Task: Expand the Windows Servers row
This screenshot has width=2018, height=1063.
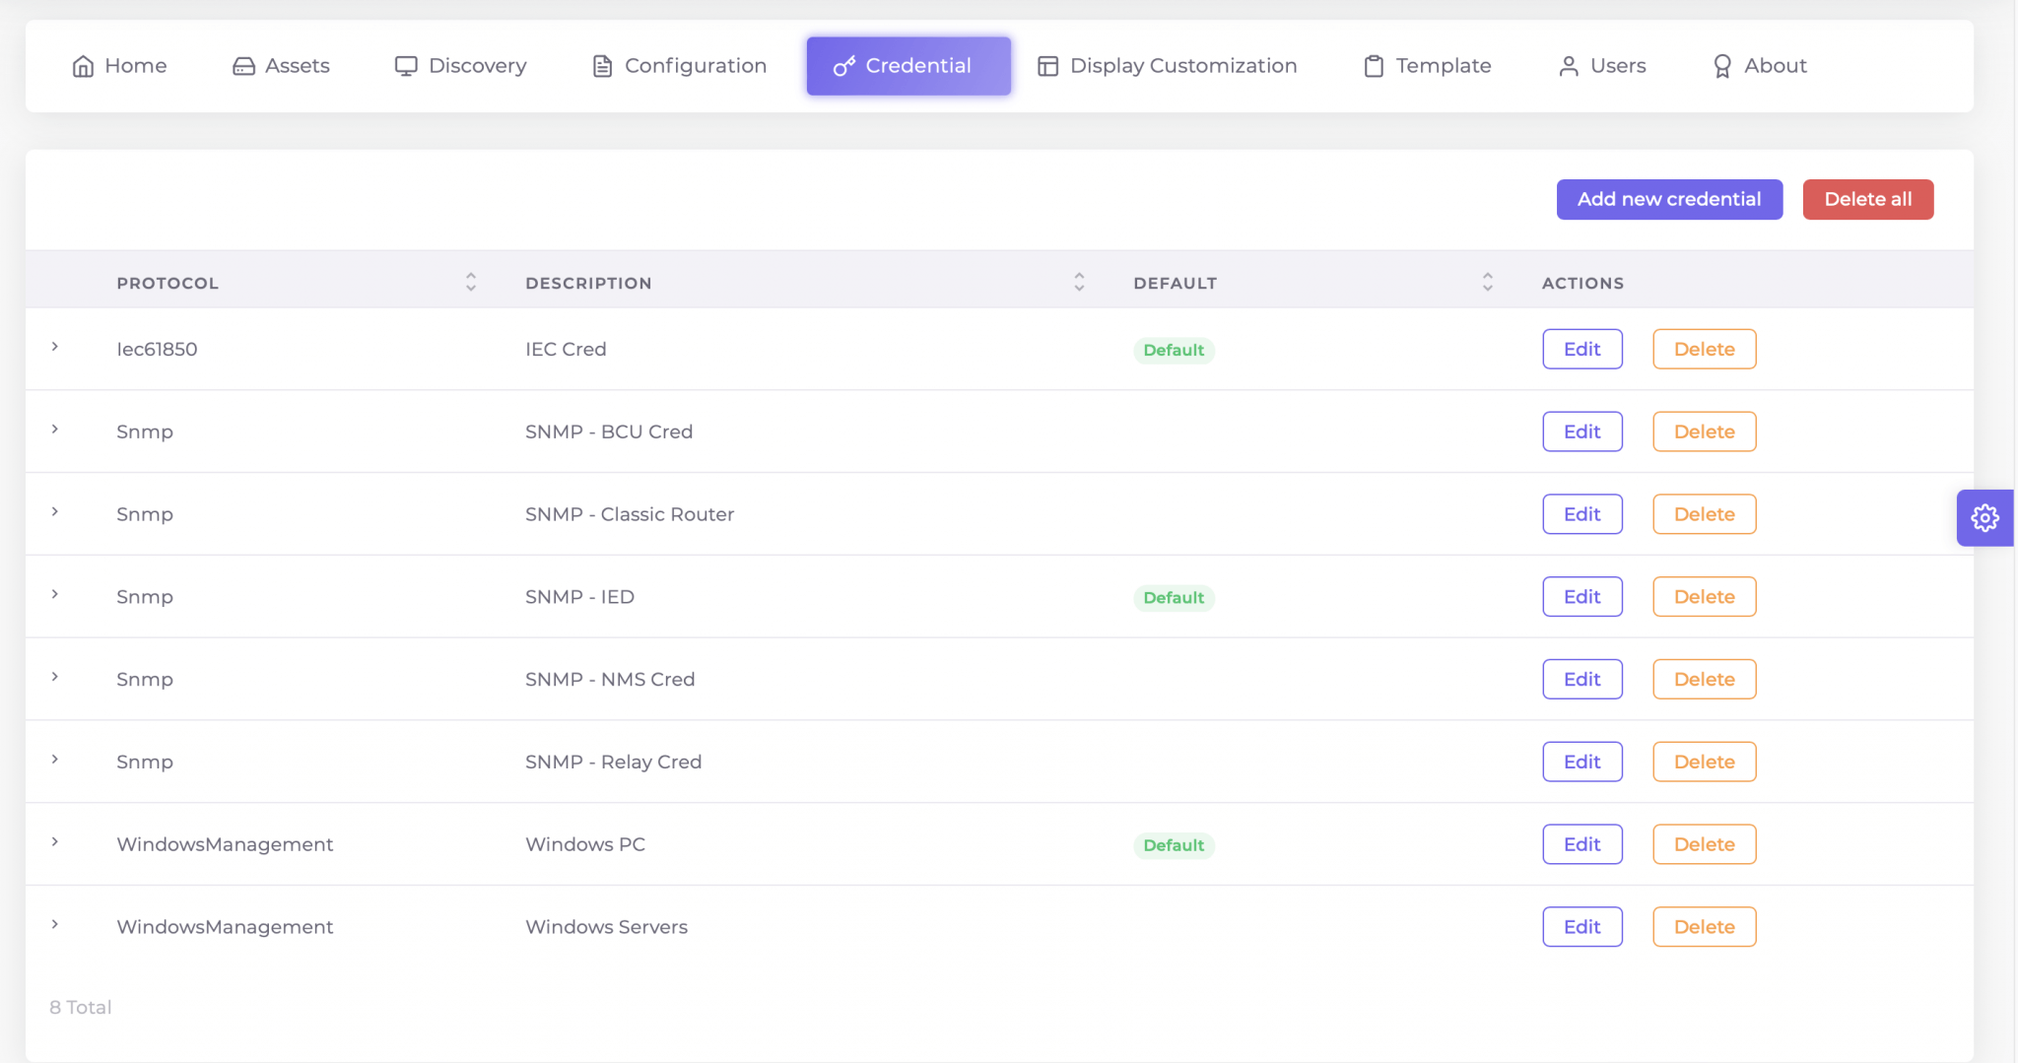Action: pyautogui.click(x=55, y=925)
